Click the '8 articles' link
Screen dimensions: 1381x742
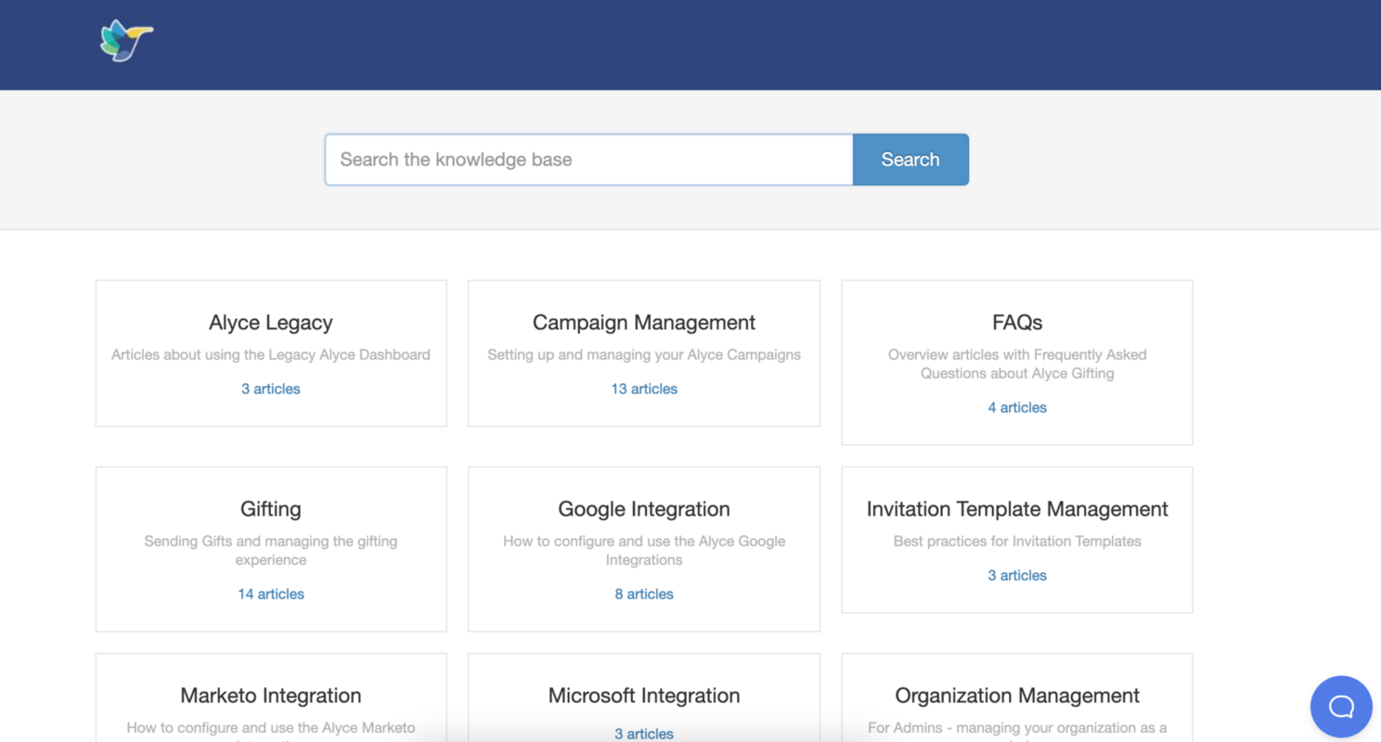pos(644,594)
